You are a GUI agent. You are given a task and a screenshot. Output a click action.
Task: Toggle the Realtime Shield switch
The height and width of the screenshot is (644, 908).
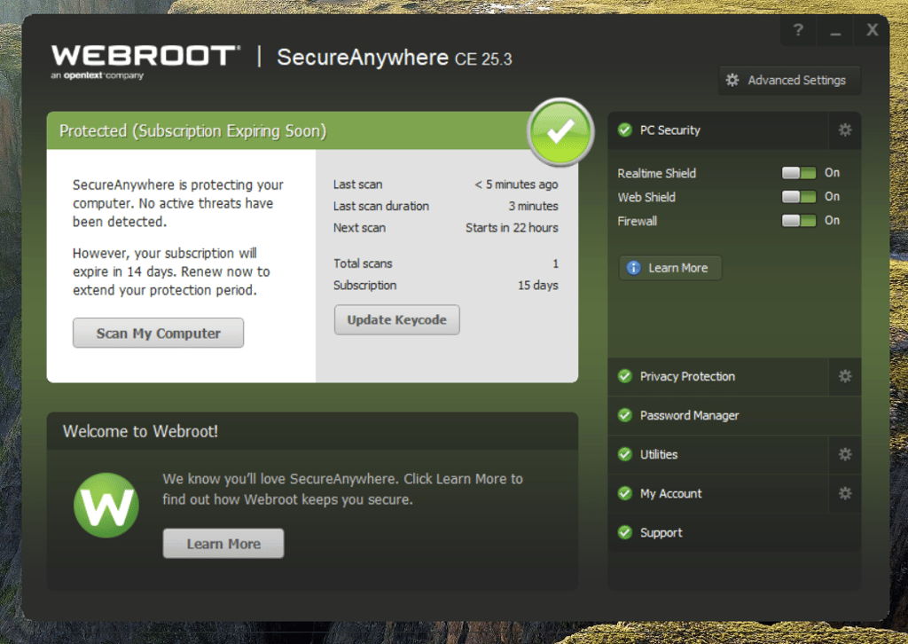coord(799,173)
